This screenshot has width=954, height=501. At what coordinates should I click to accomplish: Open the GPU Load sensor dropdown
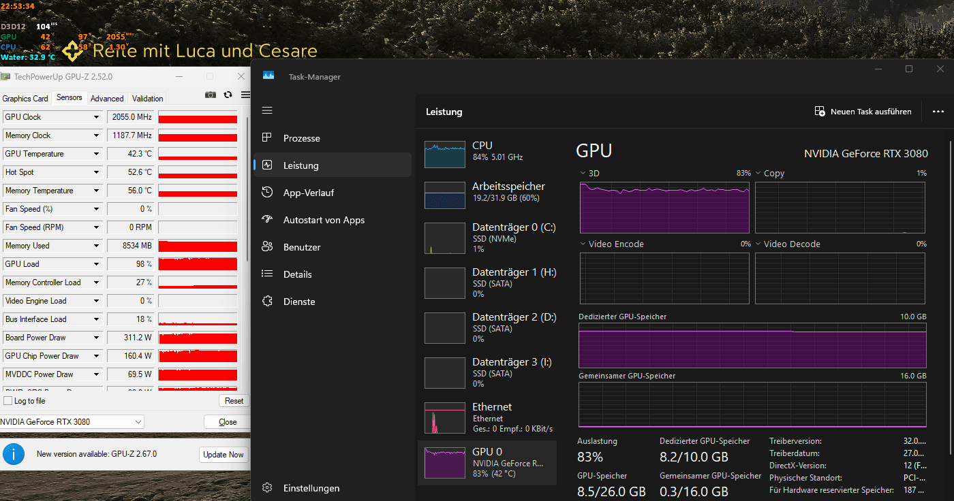96,264
